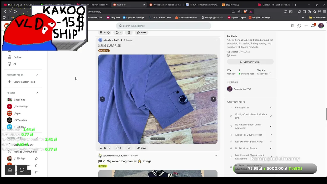327x184 pixels.
Task: Upvote the post showing 50 votes
Action: 101,32
